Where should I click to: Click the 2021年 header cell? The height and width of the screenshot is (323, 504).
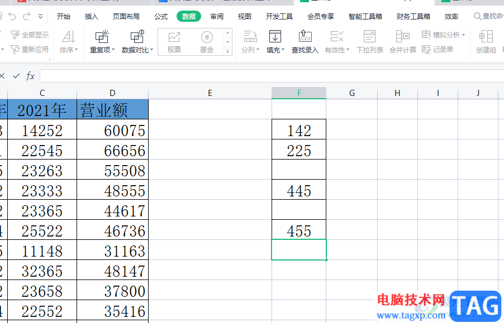click(42, 109)
